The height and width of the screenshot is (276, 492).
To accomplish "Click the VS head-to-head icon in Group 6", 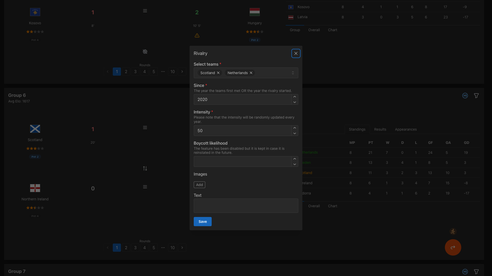I will coord(465,96).
